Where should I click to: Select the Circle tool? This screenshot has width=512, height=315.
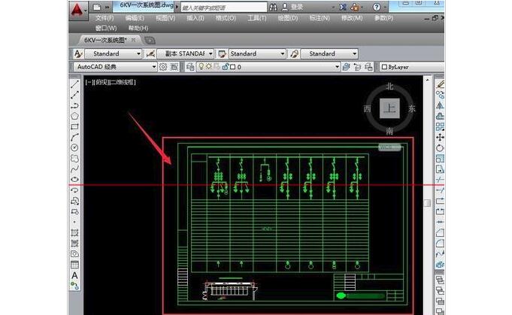point(74,147)
